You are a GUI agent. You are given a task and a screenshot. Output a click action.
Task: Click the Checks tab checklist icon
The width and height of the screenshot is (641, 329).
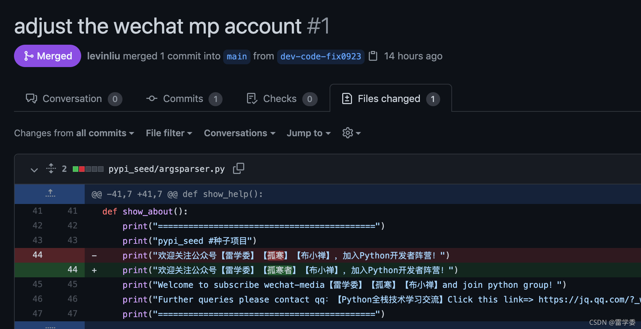pos(252,98)
